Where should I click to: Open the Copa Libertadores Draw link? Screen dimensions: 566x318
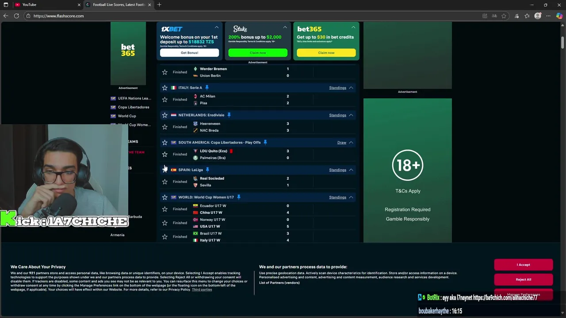tap(341, 143)
